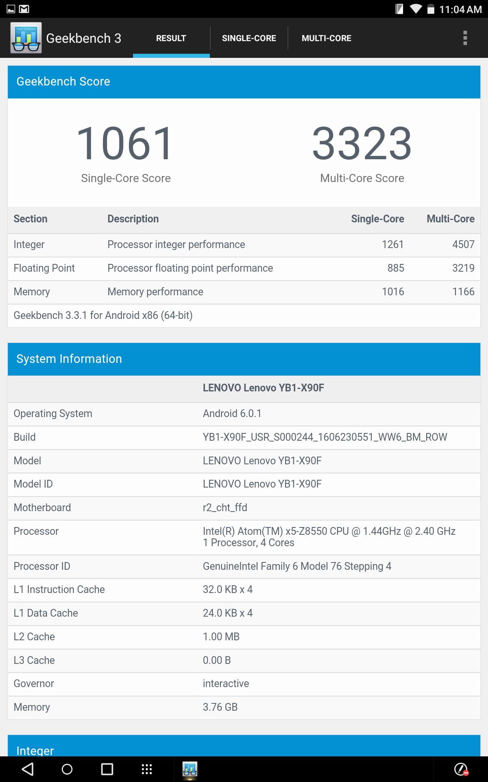Tap the image notification icon in status bar

(x=11, y=9)
